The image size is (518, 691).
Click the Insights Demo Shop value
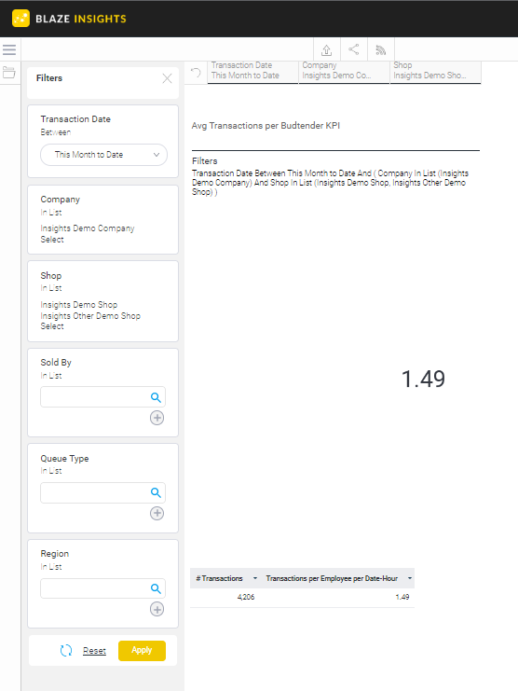(x=79, y=305)
